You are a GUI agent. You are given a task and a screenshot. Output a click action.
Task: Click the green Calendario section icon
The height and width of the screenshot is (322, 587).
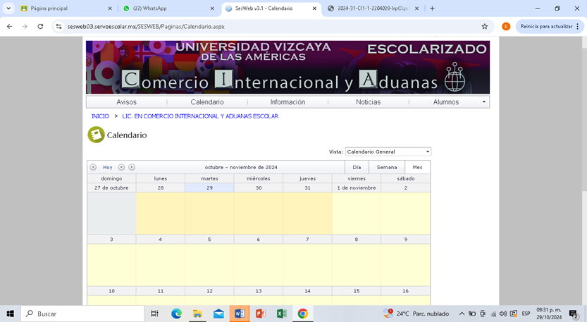pyautogui.click(x=97, y=135)
